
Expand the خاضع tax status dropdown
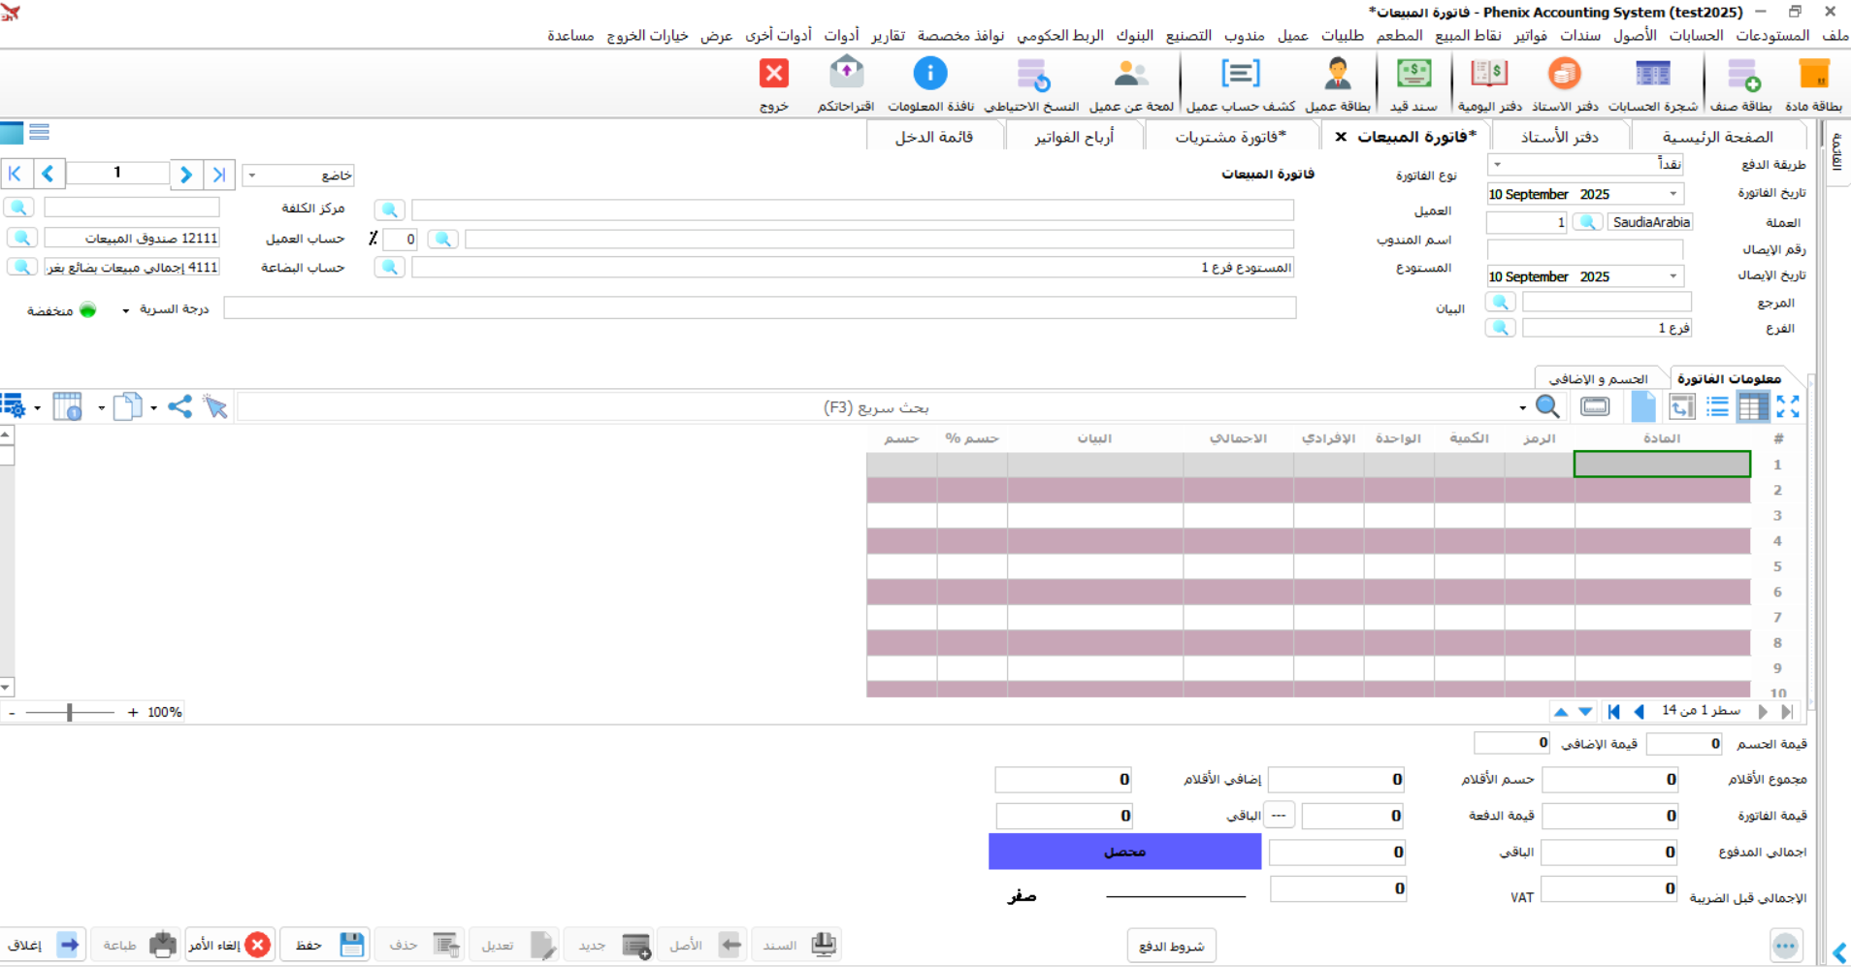pos(252,176)
